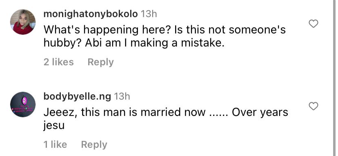Click the pink logo inside bodybyelle.ng's avatar
Screen dimensions: 338x156
coord(24,100)
